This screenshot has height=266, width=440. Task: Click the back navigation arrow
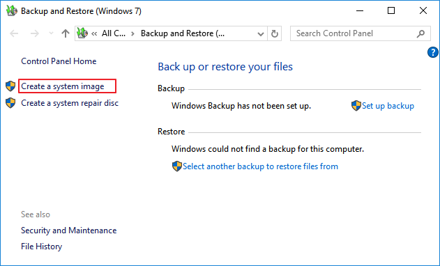[x=14, y=33]
